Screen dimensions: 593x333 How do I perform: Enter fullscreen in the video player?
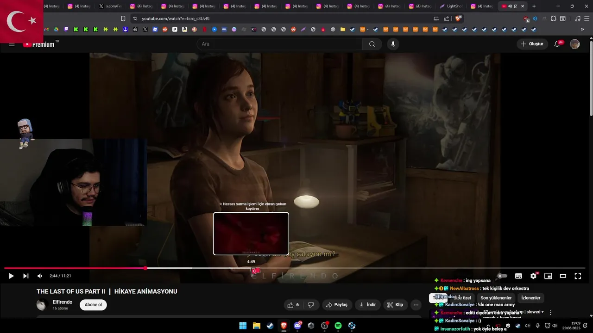[578, 276]
